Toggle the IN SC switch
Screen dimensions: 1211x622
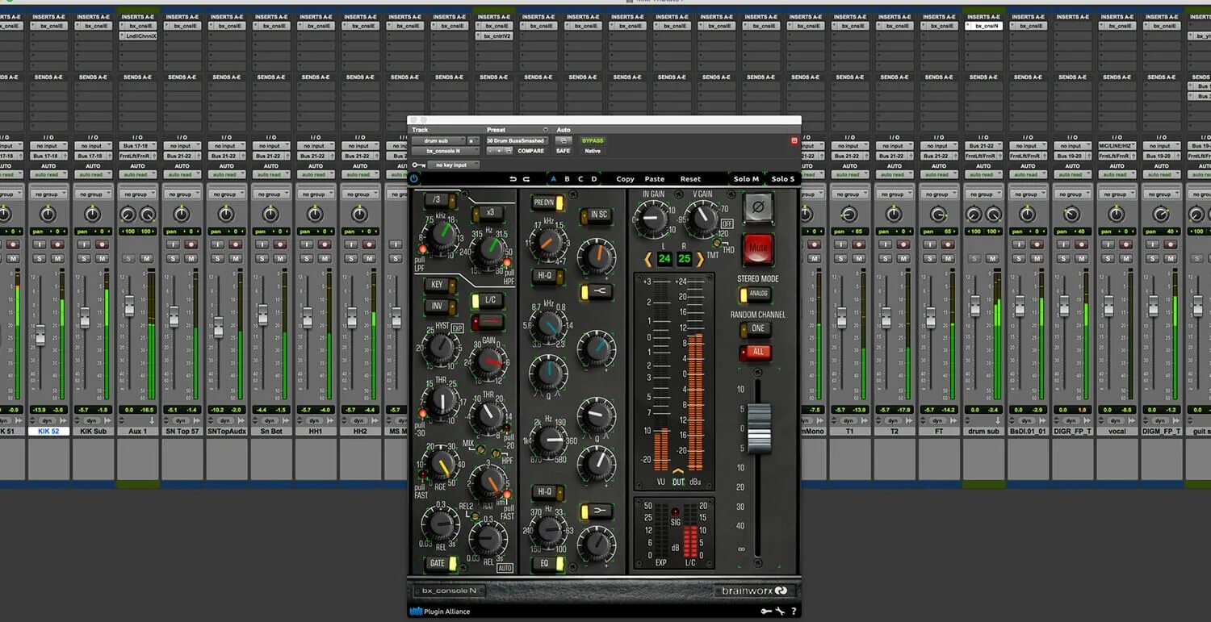click(x=596, y=215)
